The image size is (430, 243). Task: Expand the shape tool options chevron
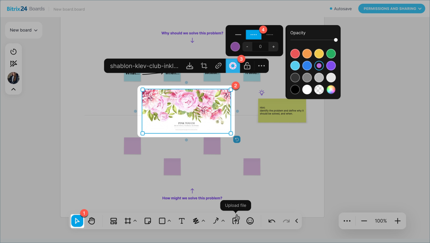169,221
